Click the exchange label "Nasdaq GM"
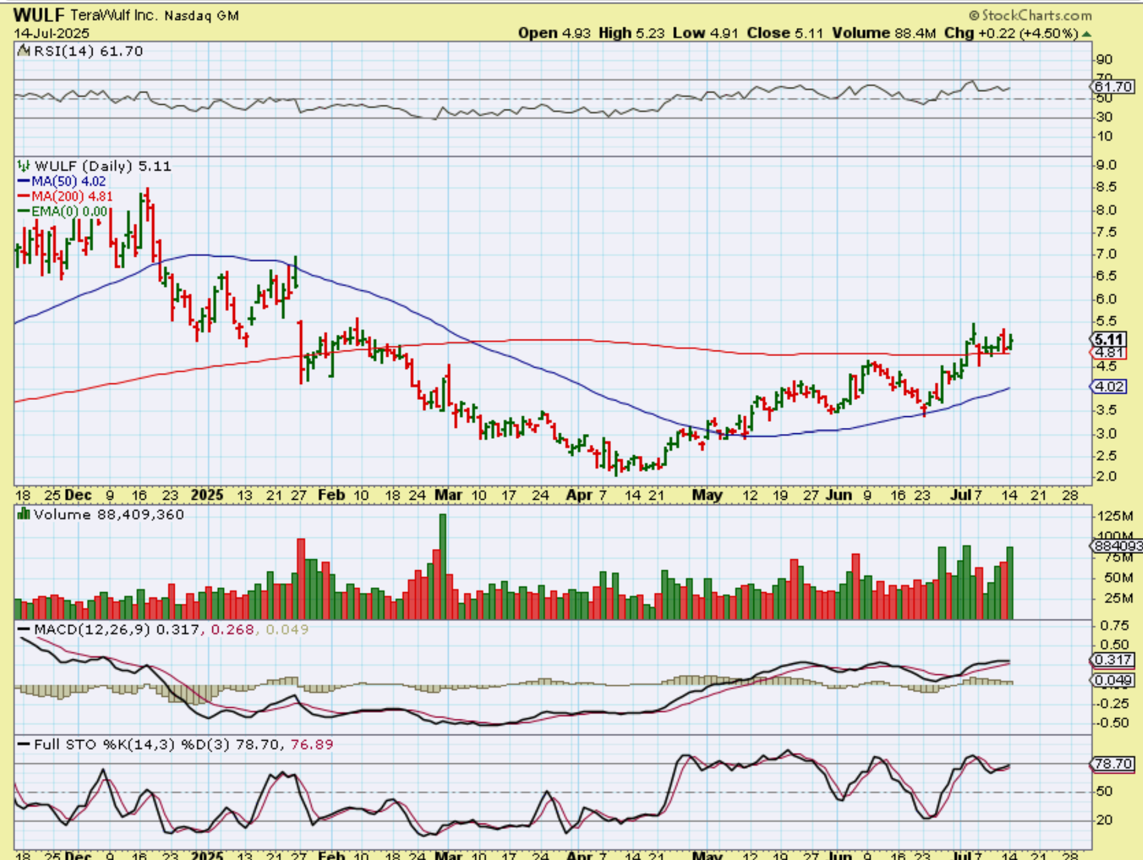Viewport: 1143px width, 860px height. pyautogui.click(x=201, y=16)
